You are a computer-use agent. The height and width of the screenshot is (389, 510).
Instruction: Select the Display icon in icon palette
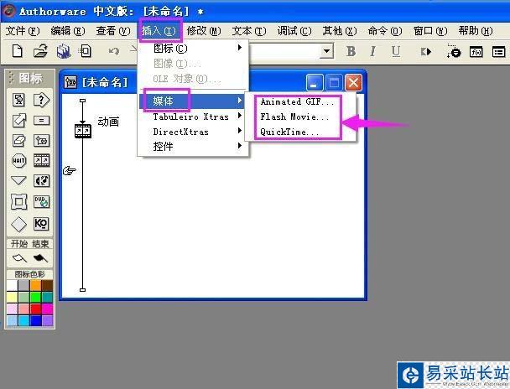coord(18,100)
